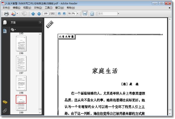Open the zoom level dropdown arrow
The width and height of the screenshot is (175, 119).
coord(78,14)
